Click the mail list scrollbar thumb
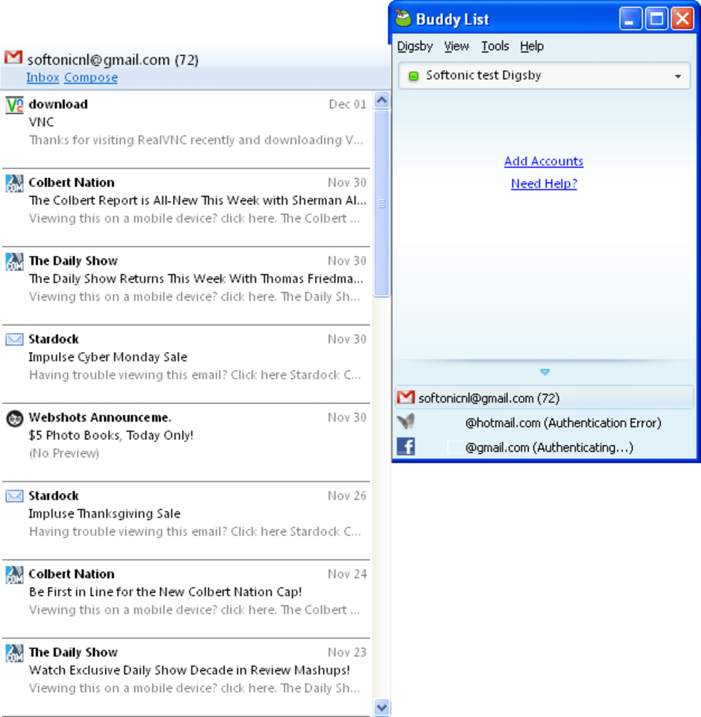The height and width of the screenshot is (717, 701). pos(382,203)
